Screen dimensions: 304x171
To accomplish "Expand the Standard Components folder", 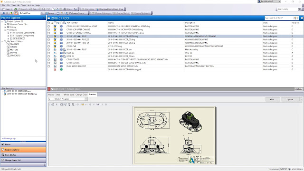I will point(9,33).
